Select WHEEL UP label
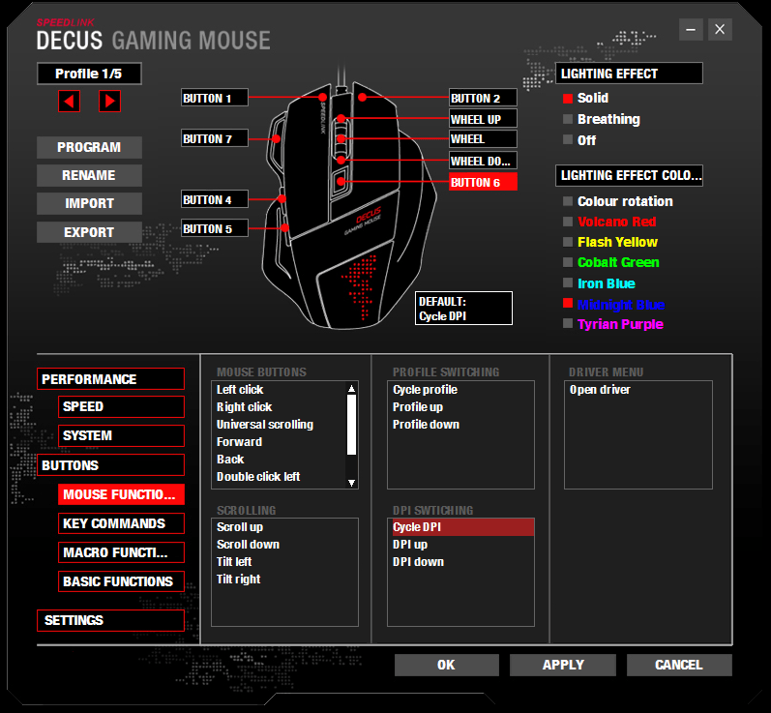 coord(483,120)
